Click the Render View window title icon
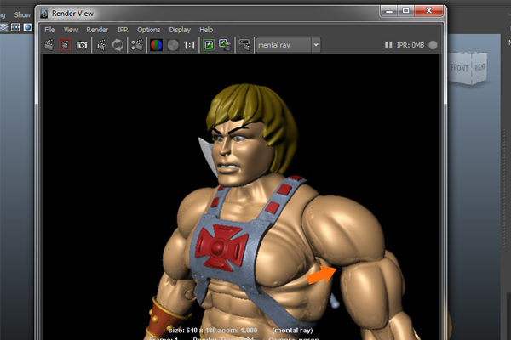 click(x=44, y=14)
